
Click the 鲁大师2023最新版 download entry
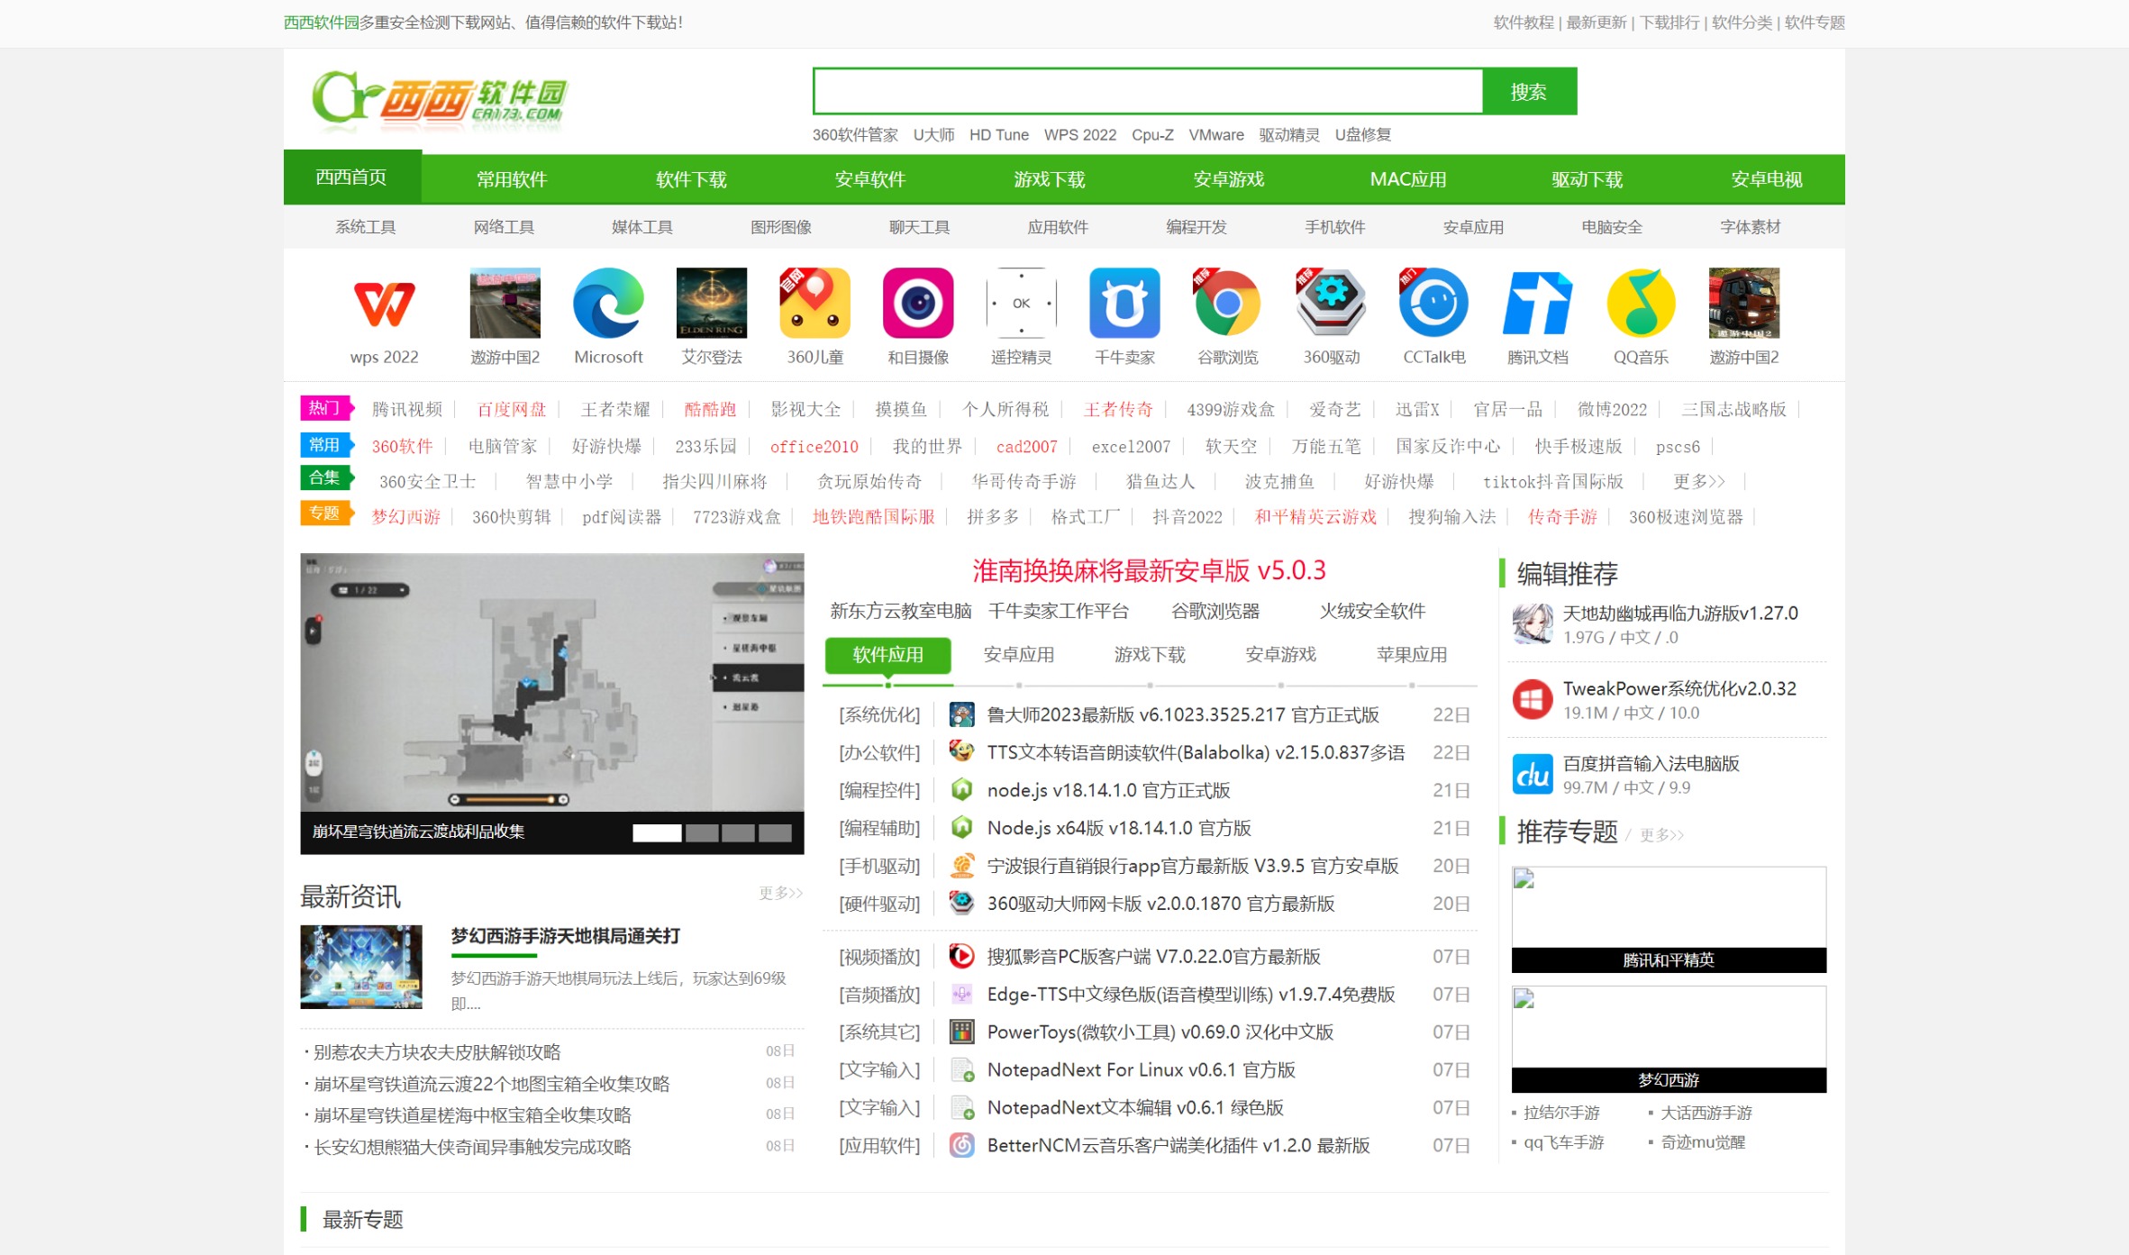click(x=1183, y=715)
